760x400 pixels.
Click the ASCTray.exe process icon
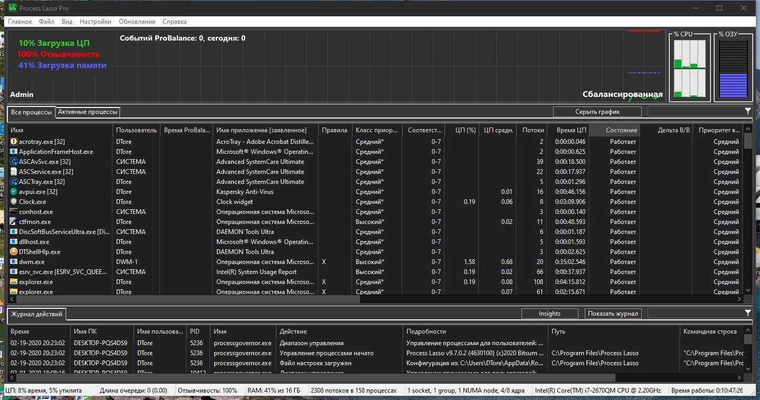click(x=14, y=182)
